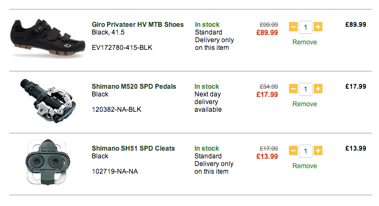
Task: Click the Shimano pedal product image
Action: pos(48,101)
